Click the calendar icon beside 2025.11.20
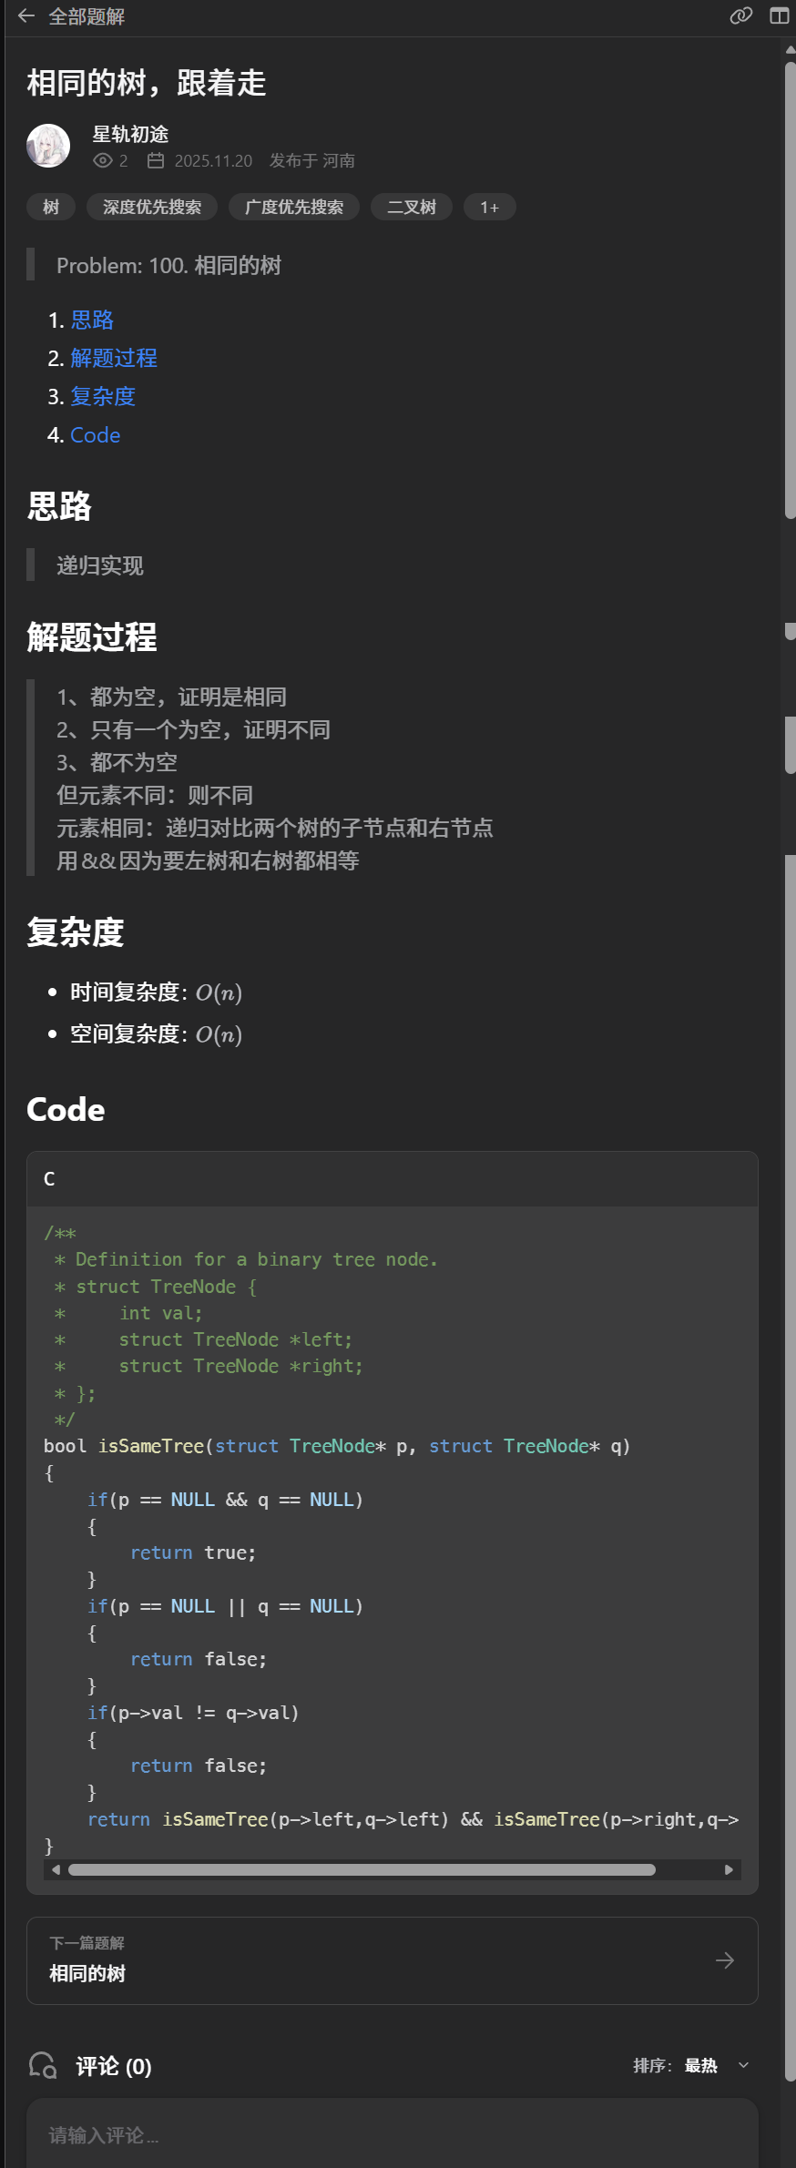Viewport: 796px width, 2168px height. pos(156,160)
